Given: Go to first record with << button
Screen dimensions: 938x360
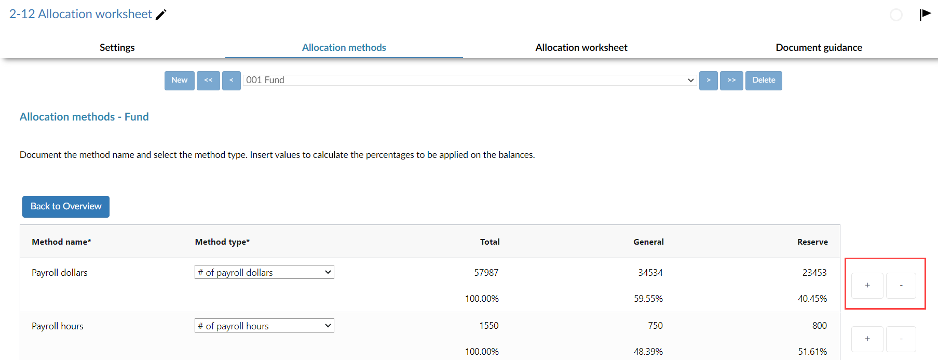Looking at the screenshot, I should (x=208, y=81).
